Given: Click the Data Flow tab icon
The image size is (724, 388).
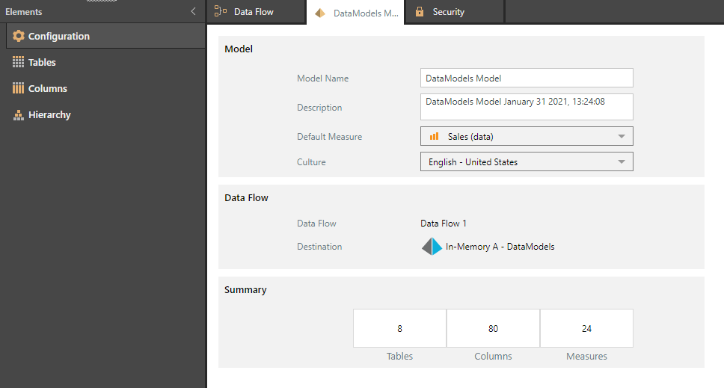Looking at the screenshot, I should point(221,12).
